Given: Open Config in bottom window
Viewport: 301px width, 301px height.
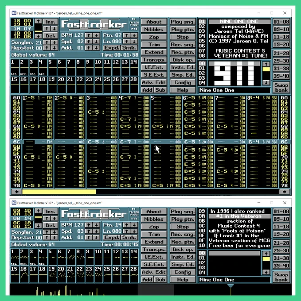Looking at the screenshot, I should point(183,272).
